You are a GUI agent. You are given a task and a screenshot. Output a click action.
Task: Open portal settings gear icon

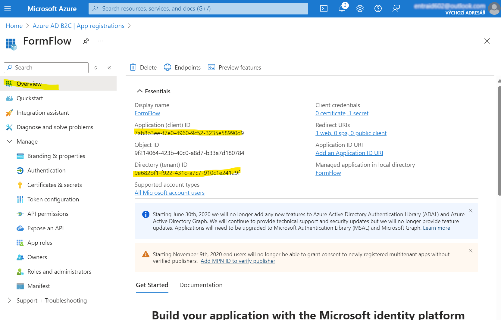coord(360,9)
